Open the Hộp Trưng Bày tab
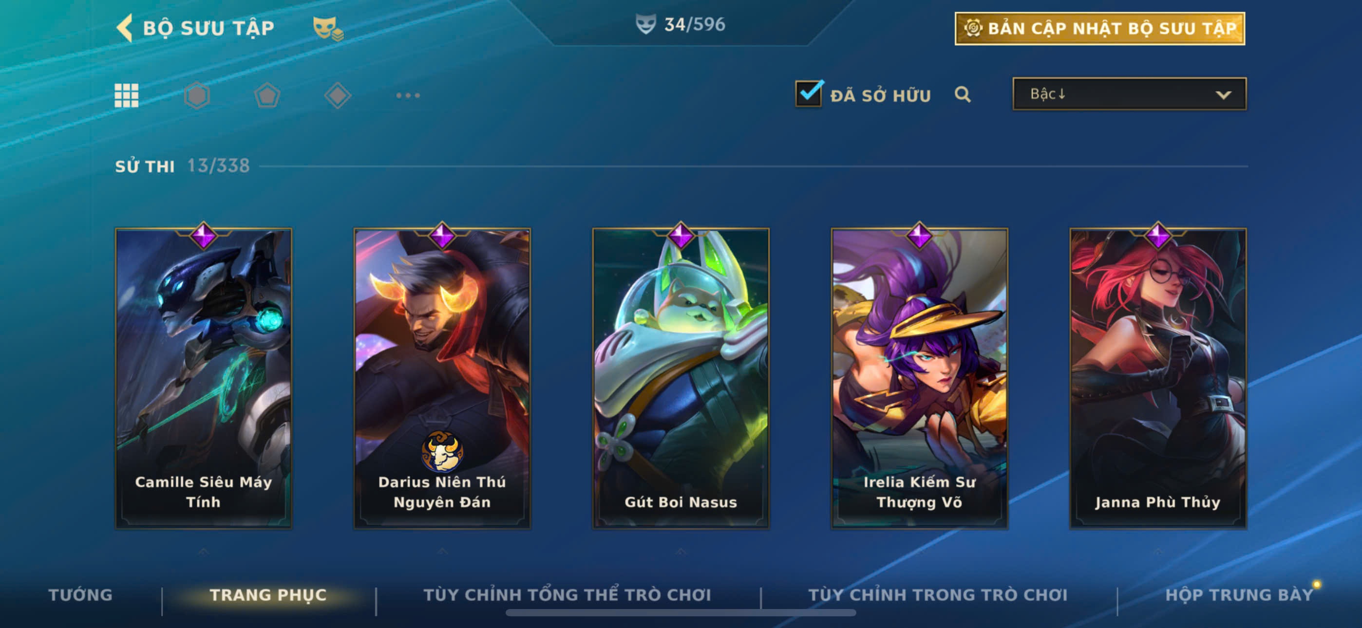The width and height of the screenshot is (1362, 628). point(1239,595)
